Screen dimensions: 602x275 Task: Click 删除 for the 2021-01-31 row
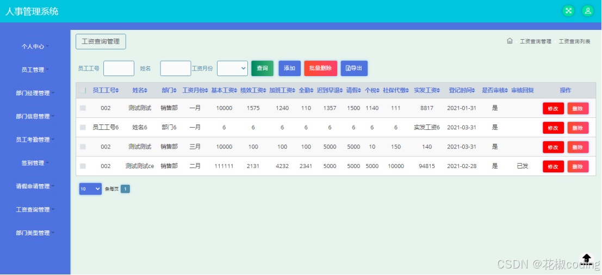[578, 108]
